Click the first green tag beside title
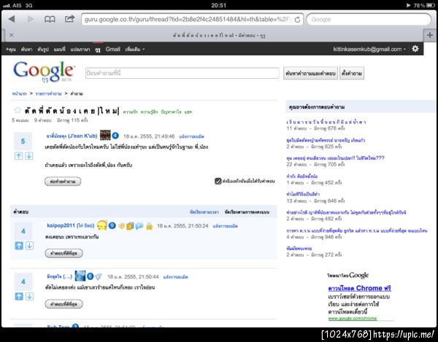Image resolution: width=438 pixels, height=342 pixels. pyautogui.click(x=130, y=112)
